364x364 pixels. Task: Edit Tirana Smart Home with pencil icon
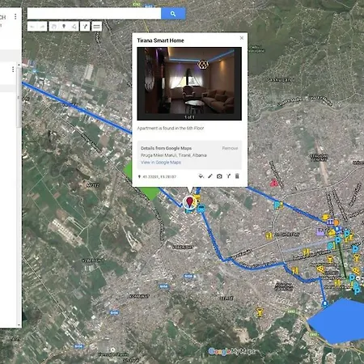tap(210, 176)
